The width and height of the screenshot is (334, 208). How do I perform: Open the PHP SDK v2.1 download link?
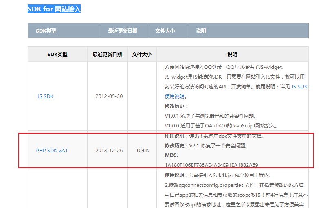pos(52,151)
